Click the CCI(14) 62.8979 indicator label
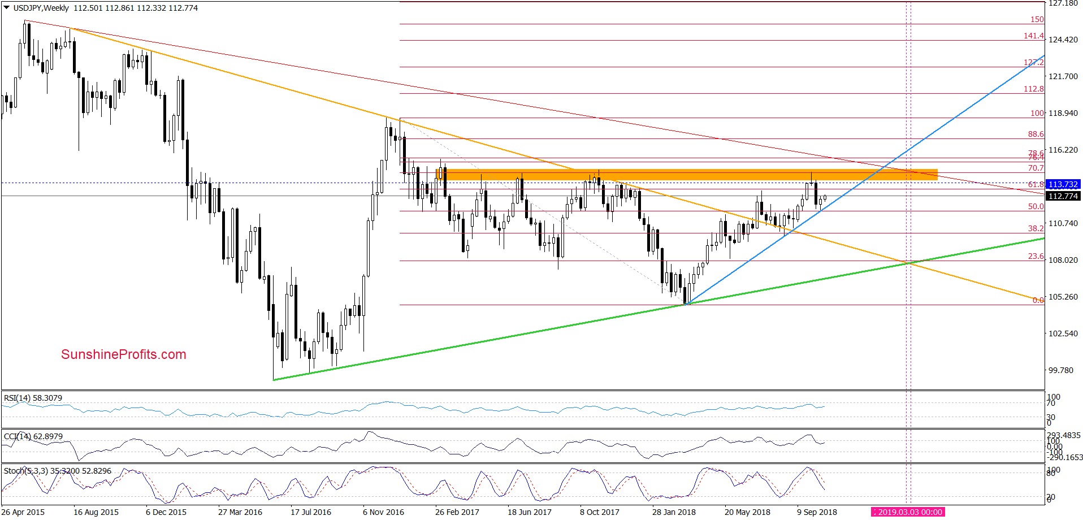 (33, 436)
